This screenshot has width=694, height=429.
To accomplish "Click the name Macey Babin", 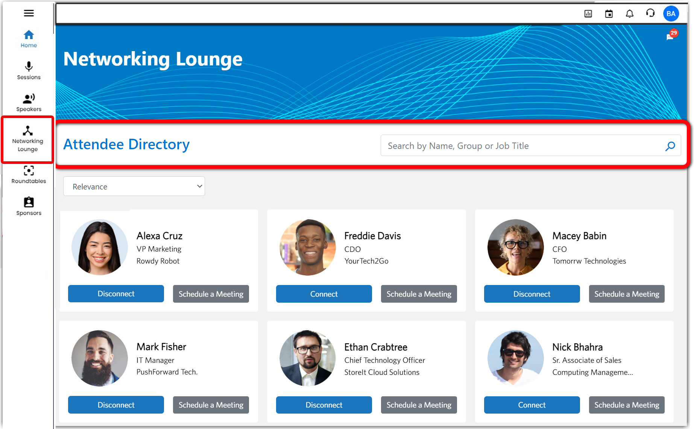I will [579, 236].
